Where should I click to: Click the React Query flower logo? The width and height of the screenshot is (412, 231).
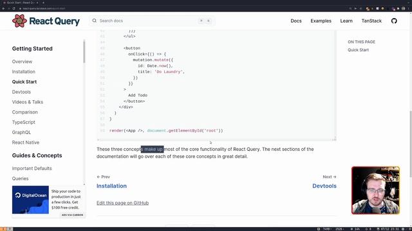tap(19, 21)
